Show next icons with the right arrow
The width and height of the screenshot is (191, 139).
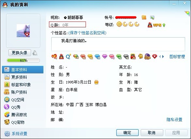[x=163, y=56]
